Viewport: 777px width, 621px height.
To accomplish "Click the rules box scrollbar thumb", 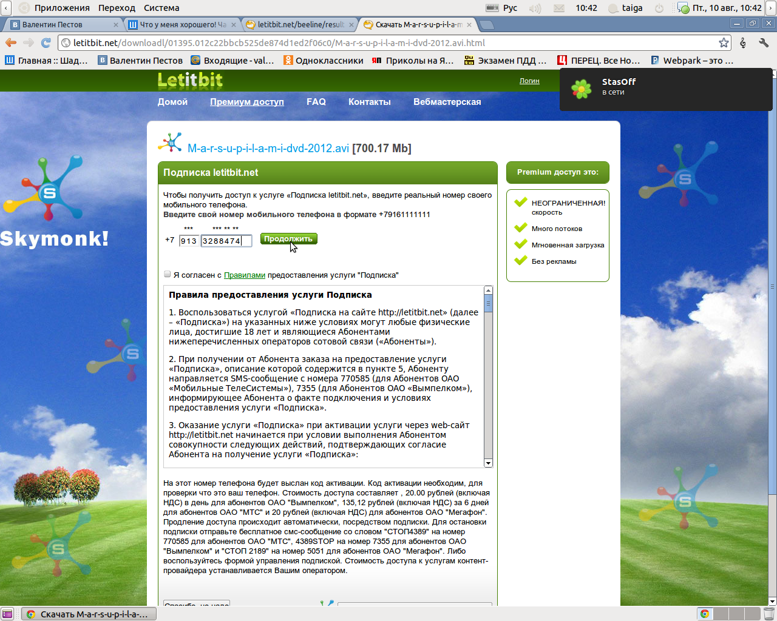I will click(x=488, y=303).
